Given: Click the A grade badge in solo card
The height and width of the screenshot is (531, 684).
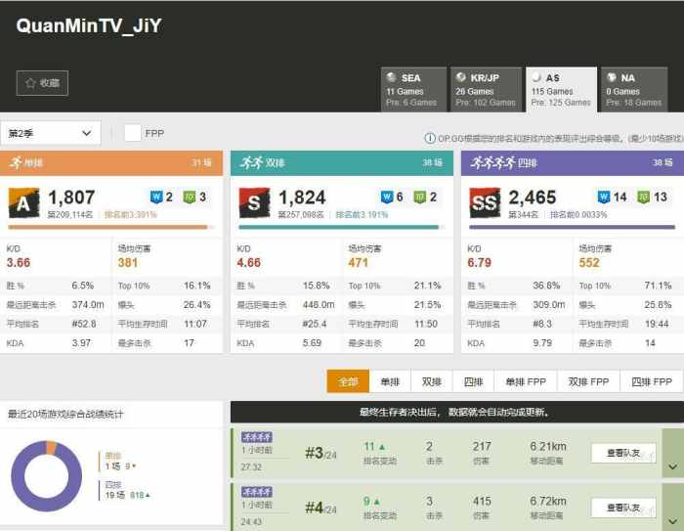Looking at the screenshot, I should point(24,202).
